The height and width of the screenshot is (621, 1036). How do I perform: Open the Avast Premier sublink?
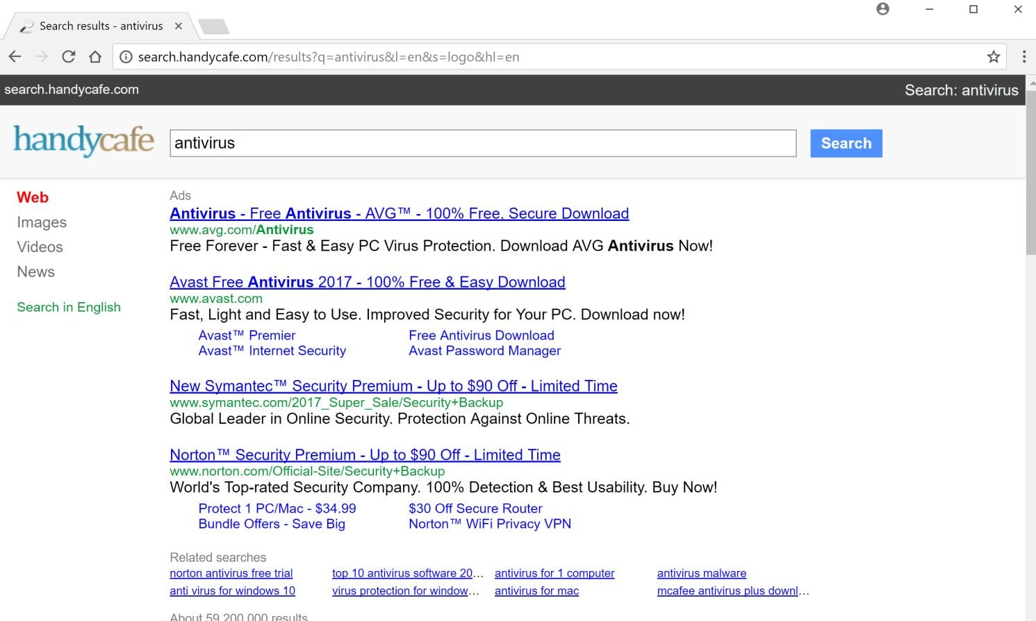click(x=247, y=336)
